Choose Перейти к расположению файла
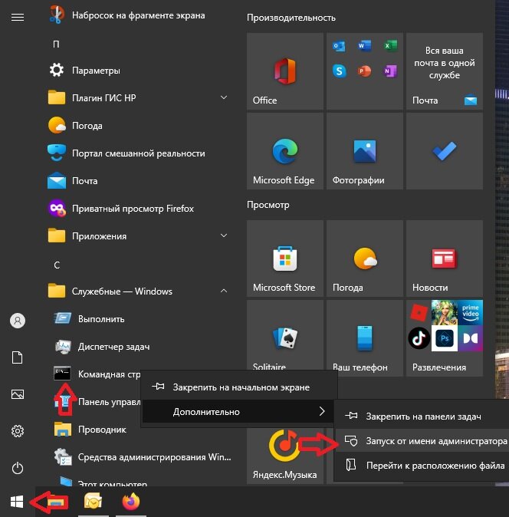509x517 pixels. 422,466
